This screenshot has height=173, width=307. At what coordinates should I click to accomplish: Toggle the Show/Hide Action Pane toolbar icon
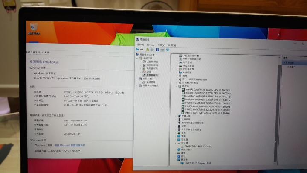coord(162,50)
